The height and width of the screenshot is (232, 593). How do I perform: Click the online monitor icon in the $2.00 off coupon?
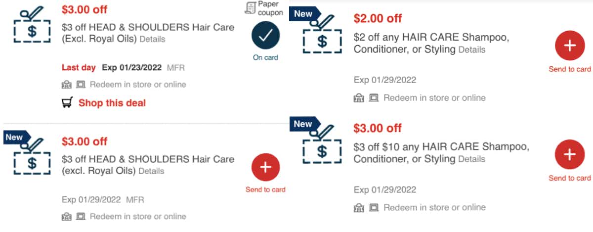(x=375, y=98)
